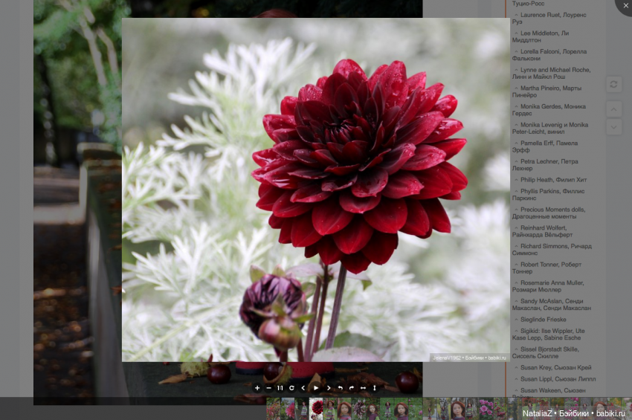Screen dimensions: 632x420
Task: Close the image lightbox viewer
Action: [x=624, y=6]
